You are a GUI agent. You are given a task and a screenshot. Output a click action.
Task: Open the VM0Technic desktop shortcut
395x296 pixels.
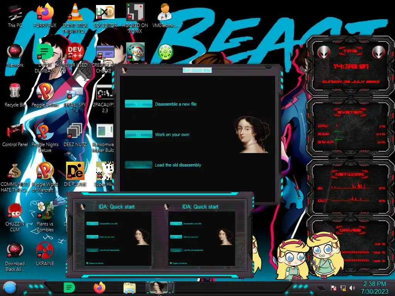click(x=165, y=16)
